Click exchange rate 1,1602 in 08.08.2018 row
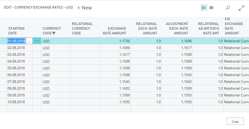This screenshot has width=249, height=129. pyautogui.click(x=115, y=88)
